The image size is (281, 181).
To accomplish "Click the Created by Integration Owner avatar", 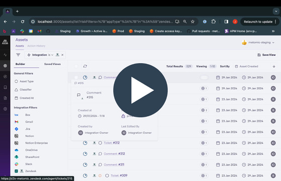I will point(81,133).
